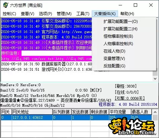Open the 控制(C) menu
The width and height of the screenshot is (159, 138).
tap(9, 14)
